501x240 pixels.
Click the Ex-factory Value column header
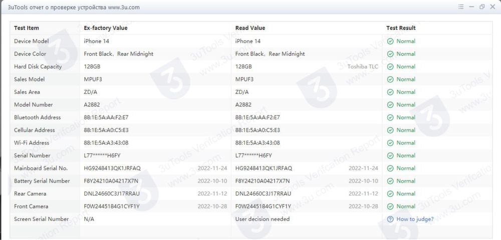[x=105, y=28]
